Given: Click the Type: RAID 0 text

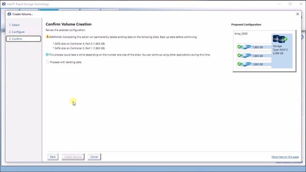Looking at the screenshot, I should tap(280, 50).
